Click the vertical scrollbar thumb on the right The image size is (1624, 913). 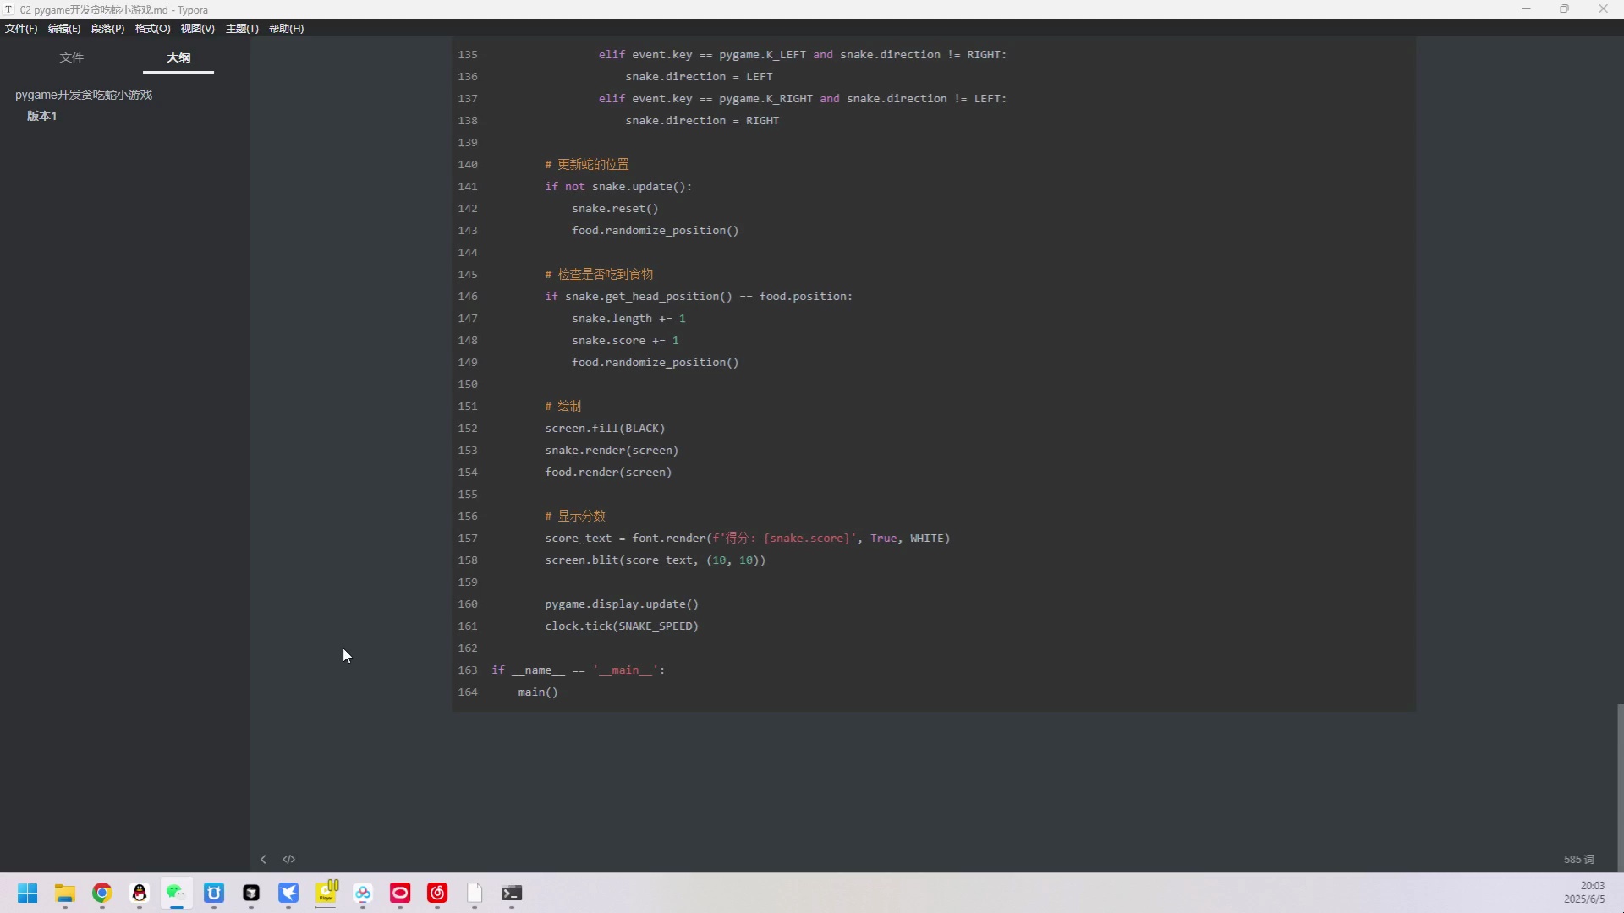pos(1620,786)
